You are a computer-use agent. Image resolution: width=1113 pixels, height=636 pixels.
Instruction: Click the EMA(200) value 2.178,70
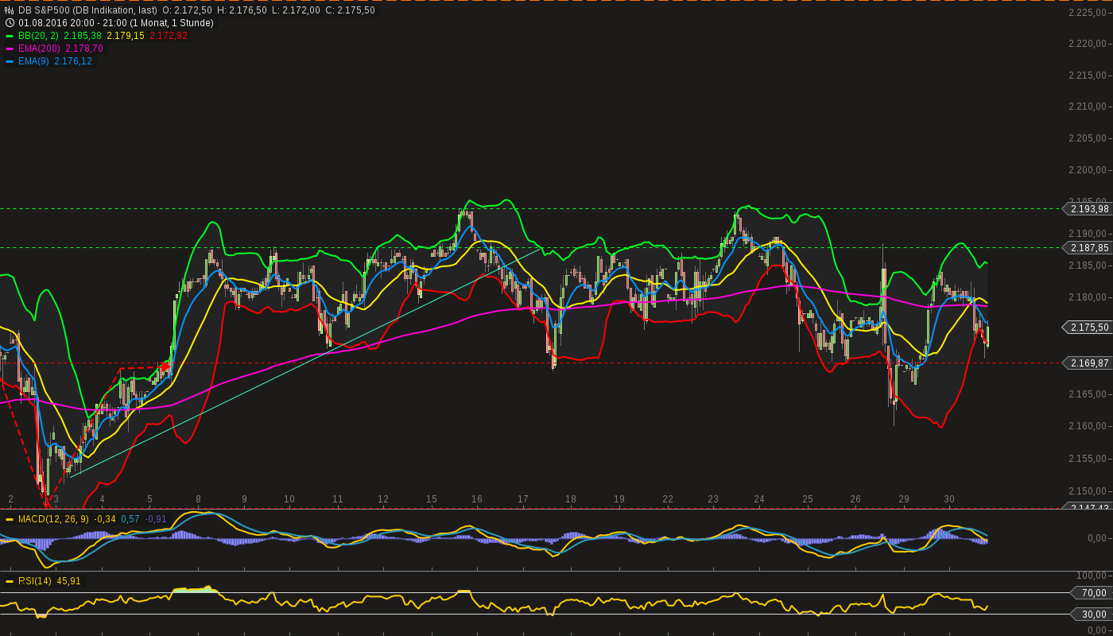(84, 48)
